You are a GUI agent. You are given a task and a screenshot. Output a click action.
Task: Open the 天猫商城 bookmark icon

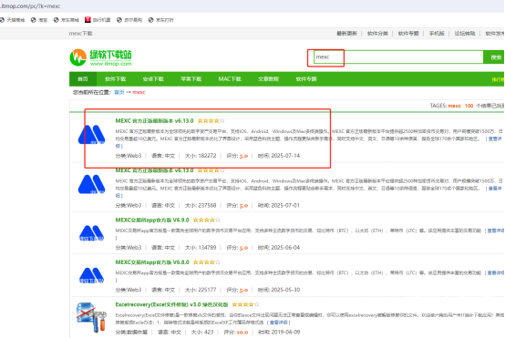point(2,20)
